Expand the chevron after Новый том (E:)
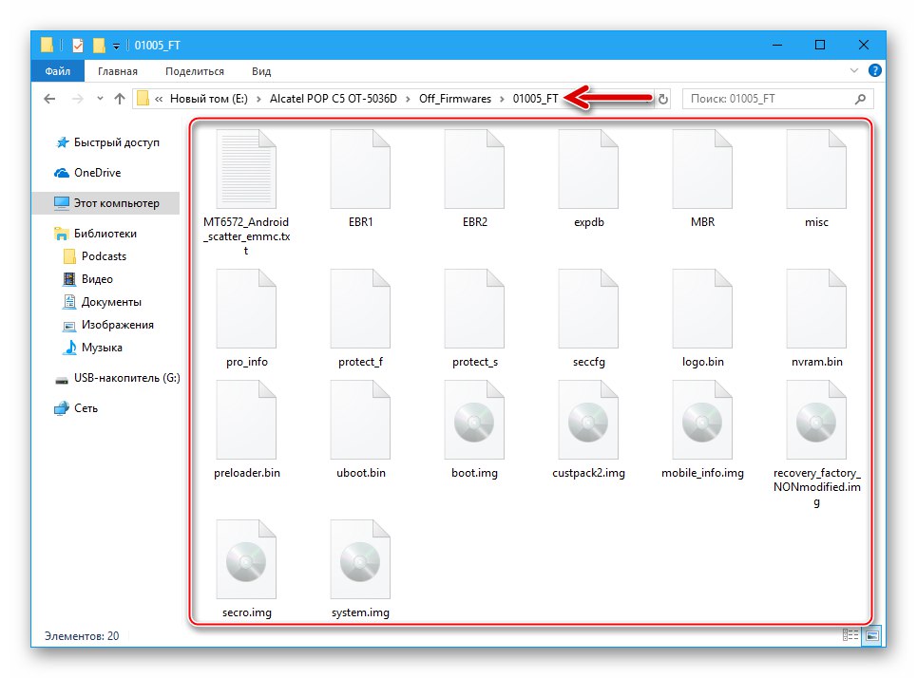This screenshot has height=678, width=917. point(258,99)
